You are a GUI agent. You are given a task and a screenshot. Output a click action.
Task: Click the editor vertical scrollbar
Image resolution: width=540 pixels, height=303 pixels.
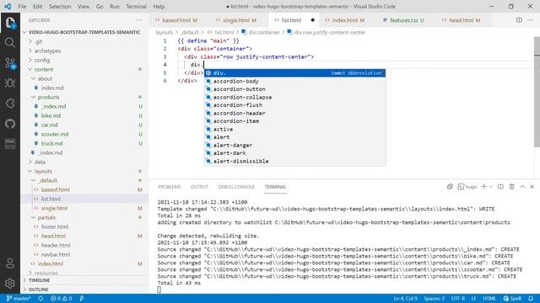tap(537, 93)
